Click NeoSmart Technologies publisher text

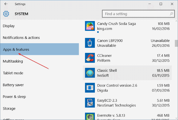pos(116,105)
